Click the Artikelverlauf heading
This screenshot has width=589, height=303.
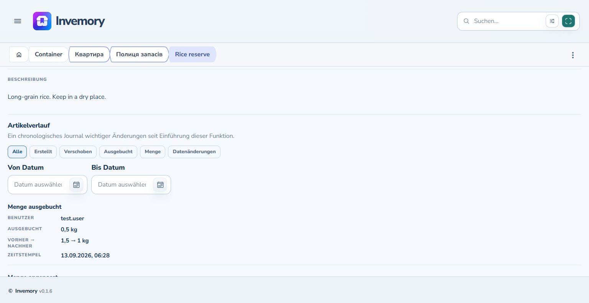pos(29,125)
